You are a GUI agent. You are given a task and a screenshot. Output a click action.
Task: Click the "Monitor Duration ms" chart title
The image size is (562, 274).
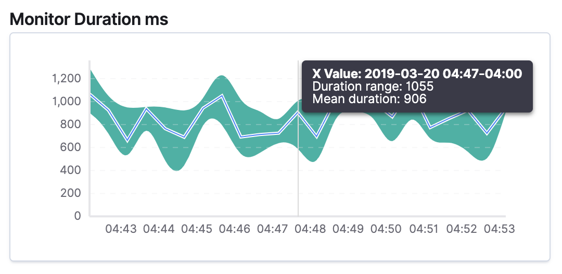tap(89, 19)
